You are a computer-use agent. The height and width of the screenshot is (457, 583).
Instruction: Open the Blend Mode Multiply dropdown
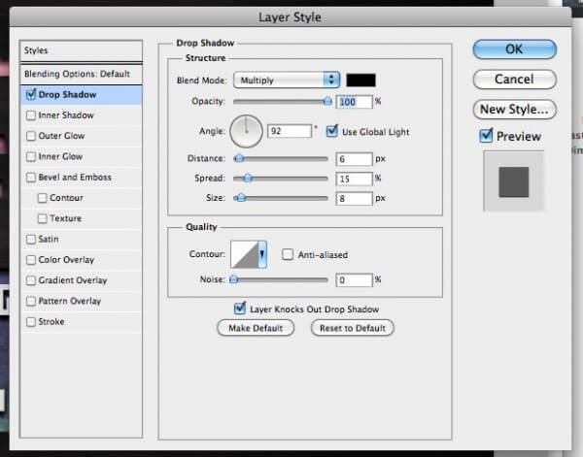click(x=287, y=80)
